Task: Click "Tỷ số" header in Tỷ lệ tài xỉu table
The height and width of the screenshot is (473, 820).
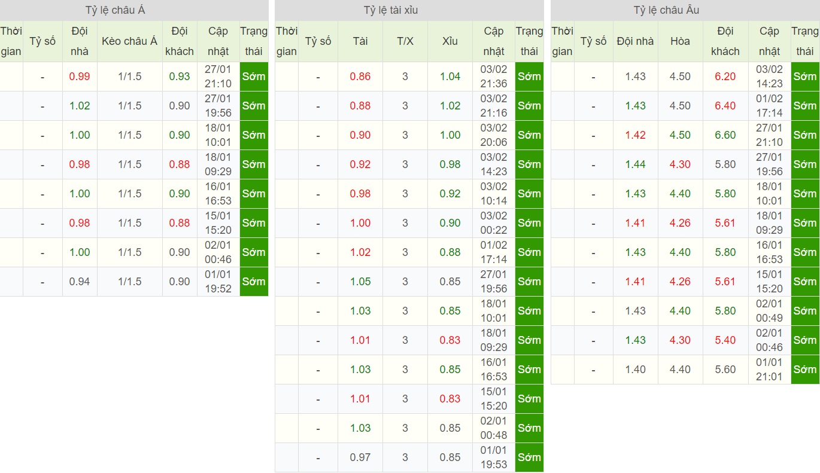Action: pyautogui.click(x=318, y=41)
